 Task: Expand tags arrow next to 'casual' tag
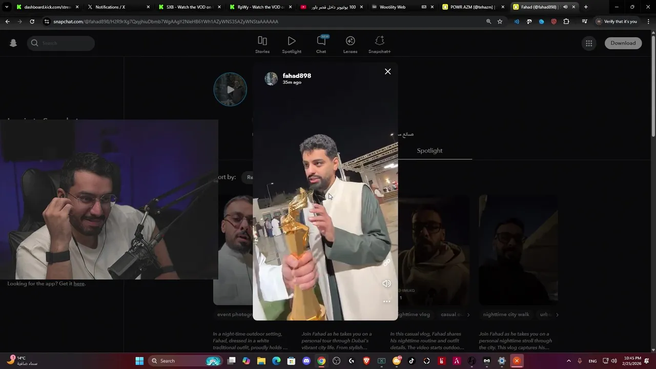(x=468, y=315)
